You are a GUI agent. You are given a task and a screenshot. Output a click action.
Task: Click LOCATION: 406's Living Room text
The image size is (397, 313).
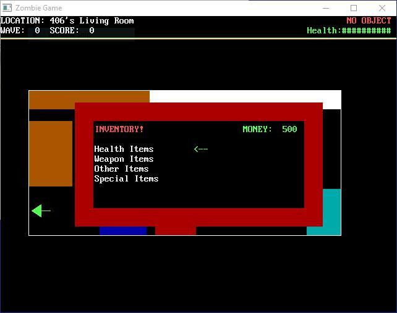[x=67, y=20]
